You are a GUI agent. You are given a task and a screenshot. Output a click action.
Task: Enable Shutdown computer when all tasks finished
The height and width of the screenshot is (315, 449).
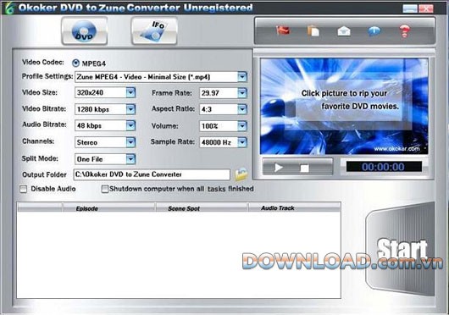(105, 189)
